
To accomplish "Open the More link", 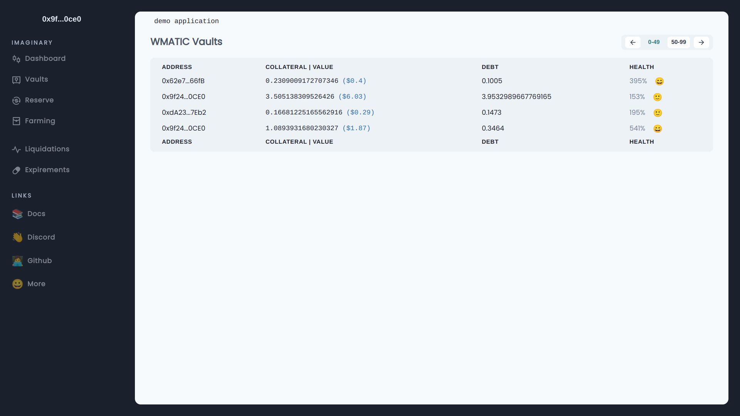I will coord(36,284).
